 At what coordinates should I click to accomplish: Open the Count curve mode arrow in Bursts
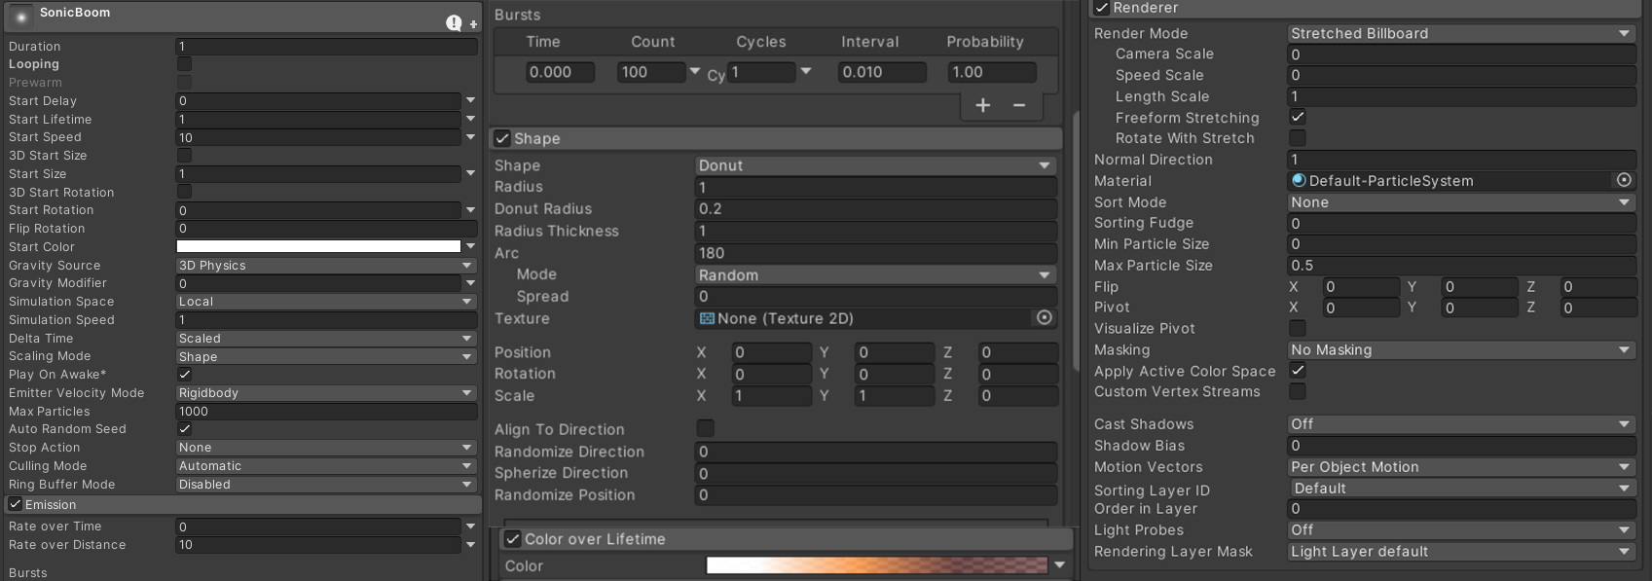click(695, 71)
